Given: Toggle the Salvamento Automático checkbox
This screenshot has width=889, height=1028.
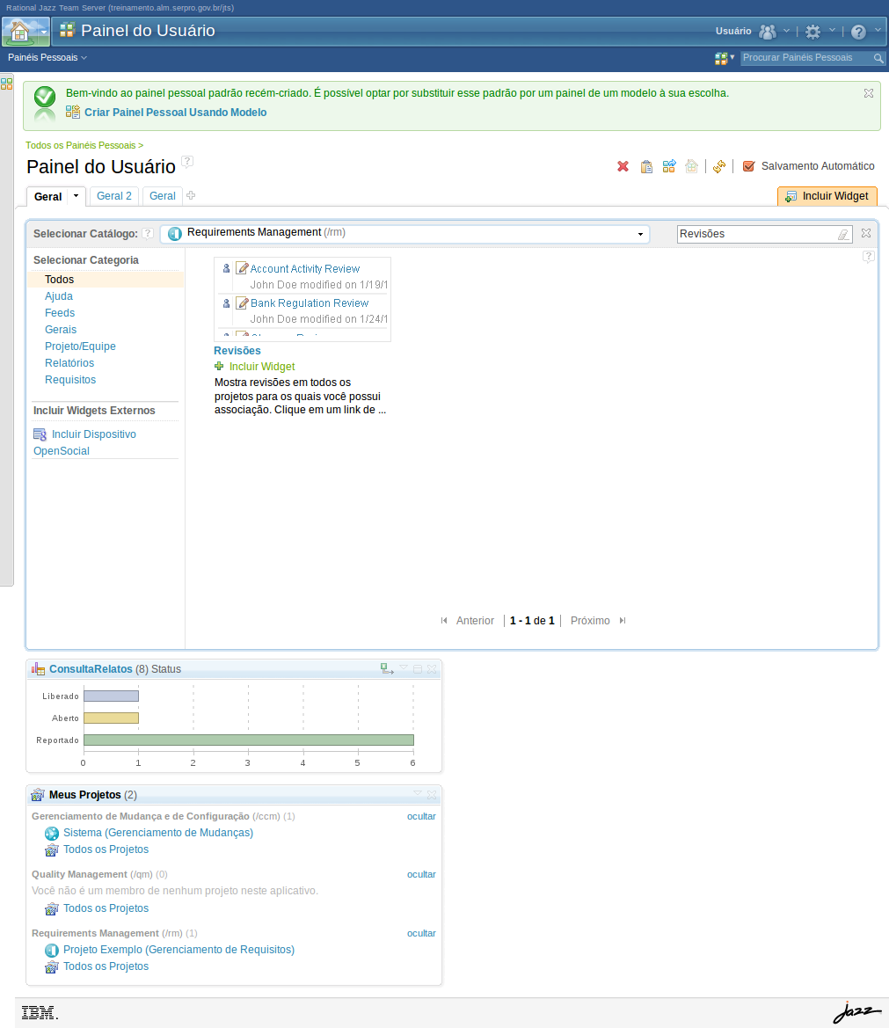Looking at the screenshot, I should 748,166.
